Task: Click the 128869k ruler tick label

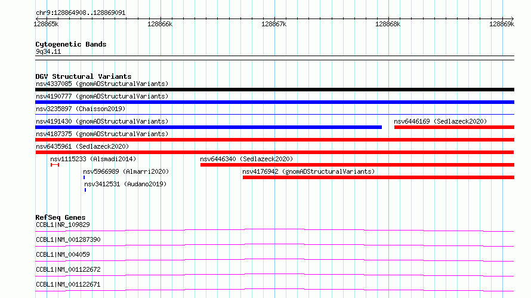Action: (x=502, y=24)
